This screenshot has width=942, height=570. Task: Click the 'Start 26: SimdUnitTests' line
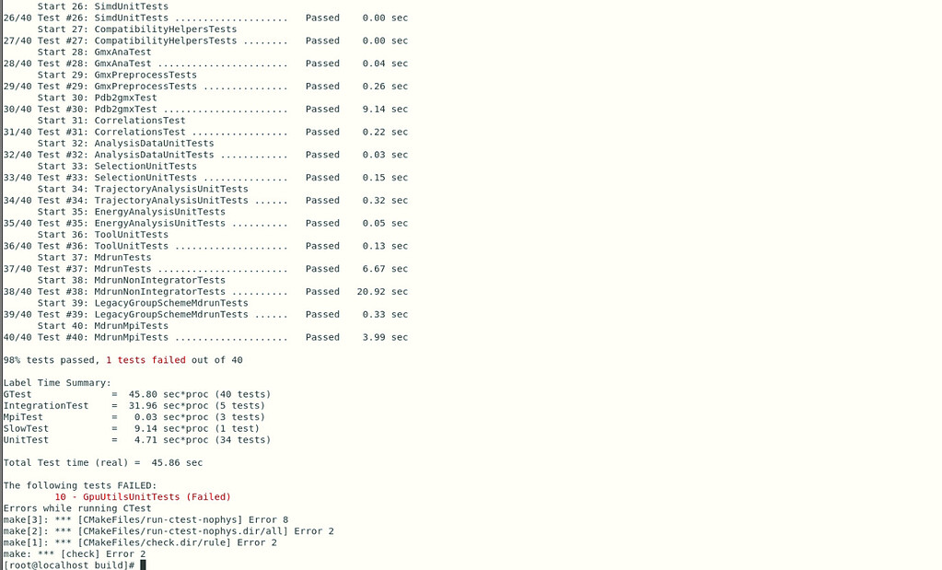click(x=103, y=6)
